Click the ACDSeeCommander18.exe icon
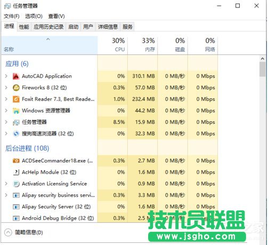This screenshot has width=269, height=245. [16, 160]
